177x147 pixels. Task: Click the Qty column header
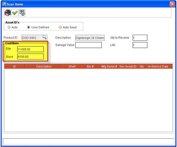click(x=142, y=66)
